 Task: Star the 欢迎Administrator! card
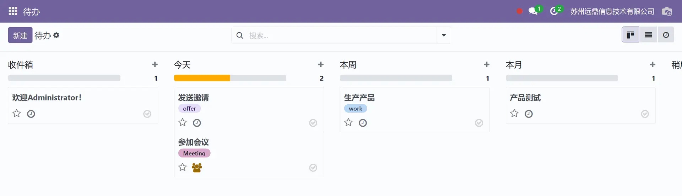(x=17, y=114)
